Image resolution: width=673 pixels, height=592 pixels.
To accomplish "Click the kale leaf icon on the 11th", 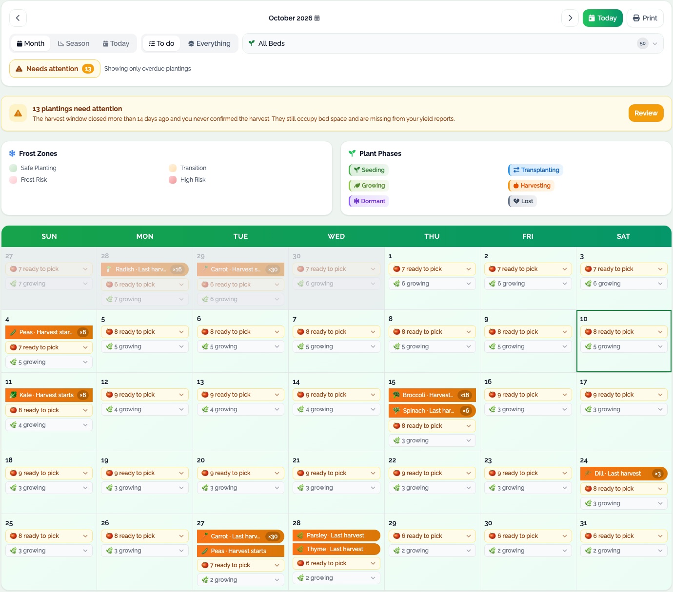I will pyautogui.click(x=13, y=395).
